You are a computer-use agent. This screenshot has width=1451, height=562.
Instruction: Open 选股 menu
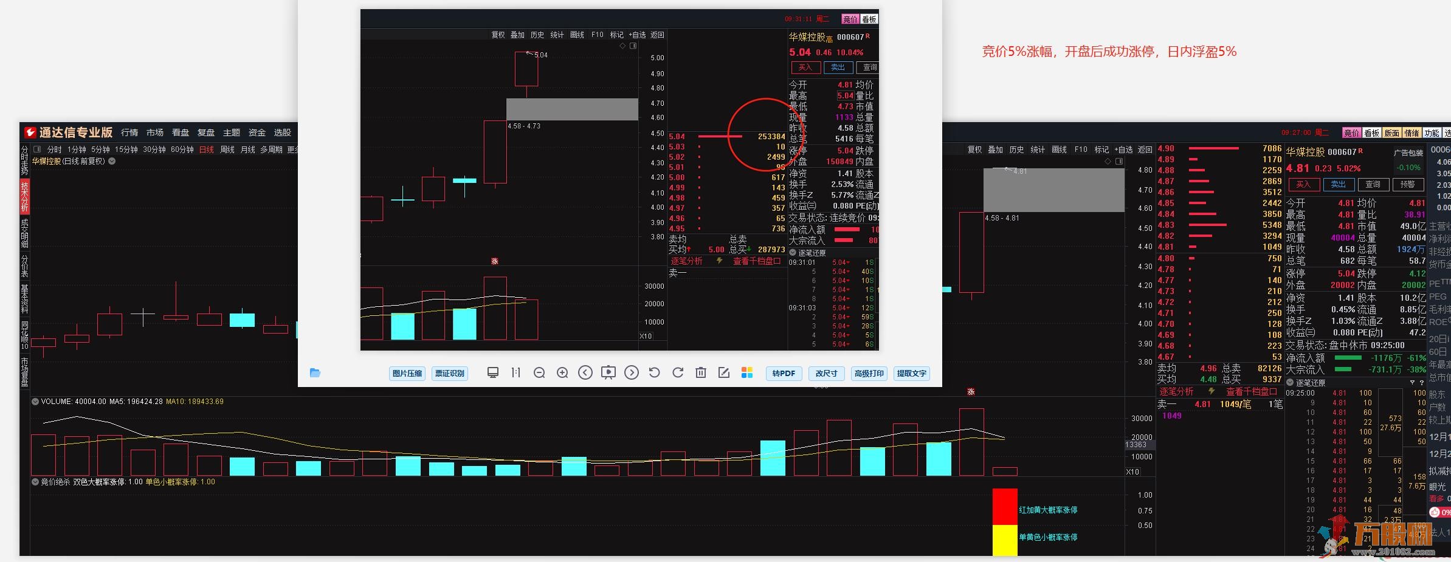tap(283, 132)
